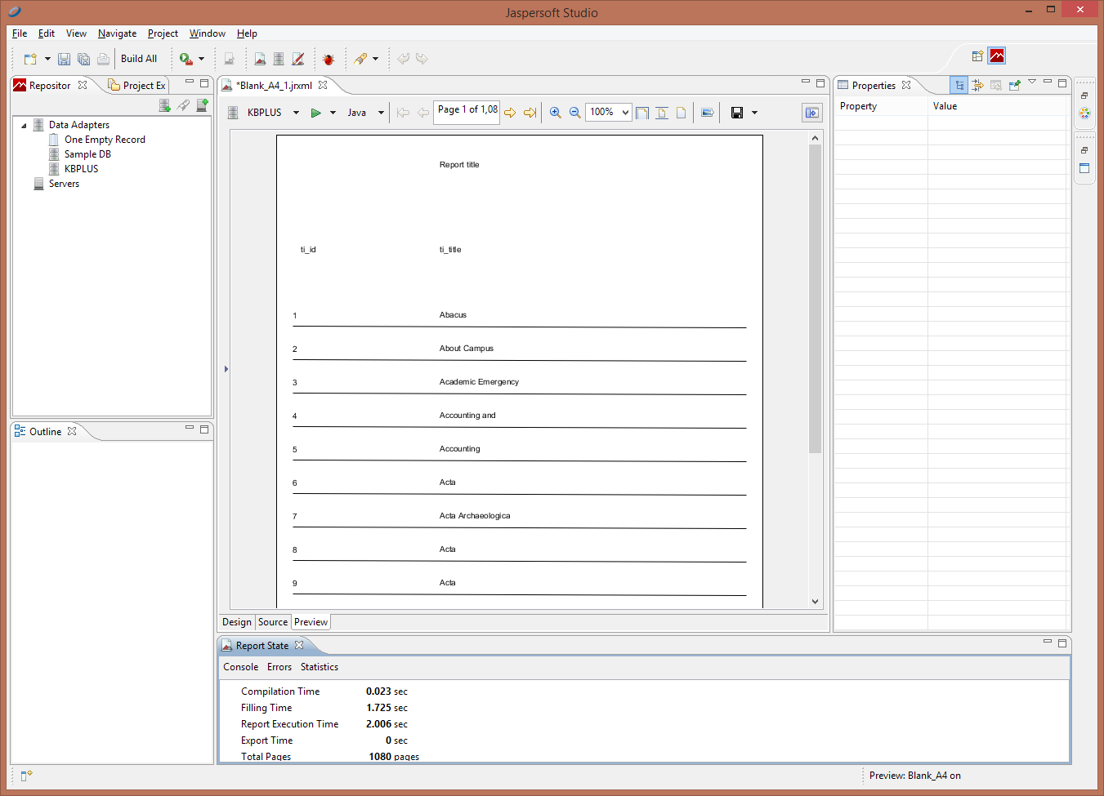Click the scroll down arrow in preview
Viewport: 1104px width, 796px height.
(x=815, y=602)
